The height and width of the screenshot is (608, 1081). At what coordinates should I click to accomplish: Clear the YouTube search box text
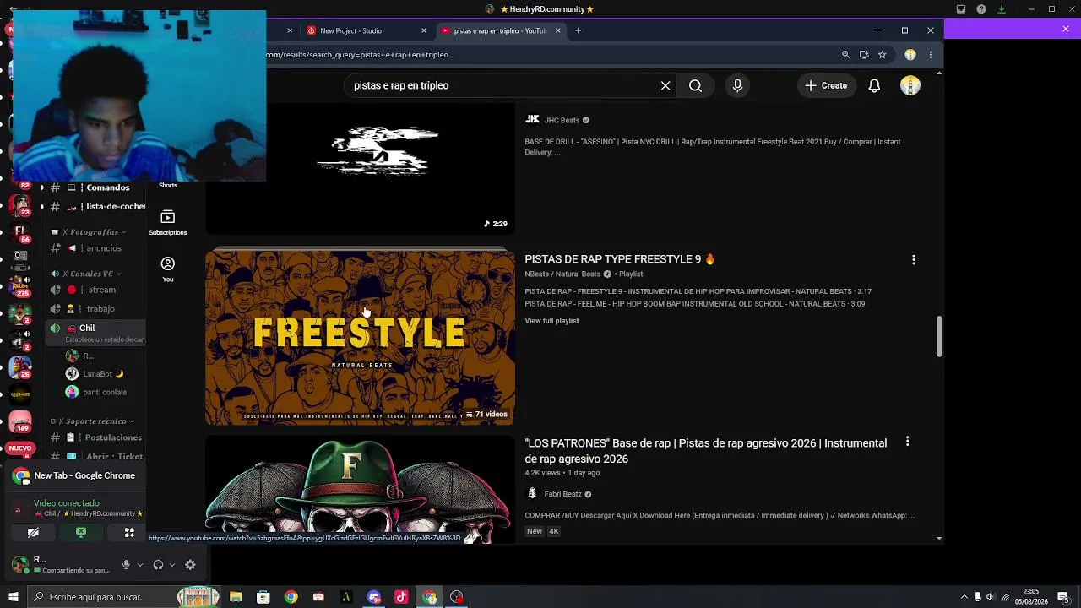click(x=665, y=85)
